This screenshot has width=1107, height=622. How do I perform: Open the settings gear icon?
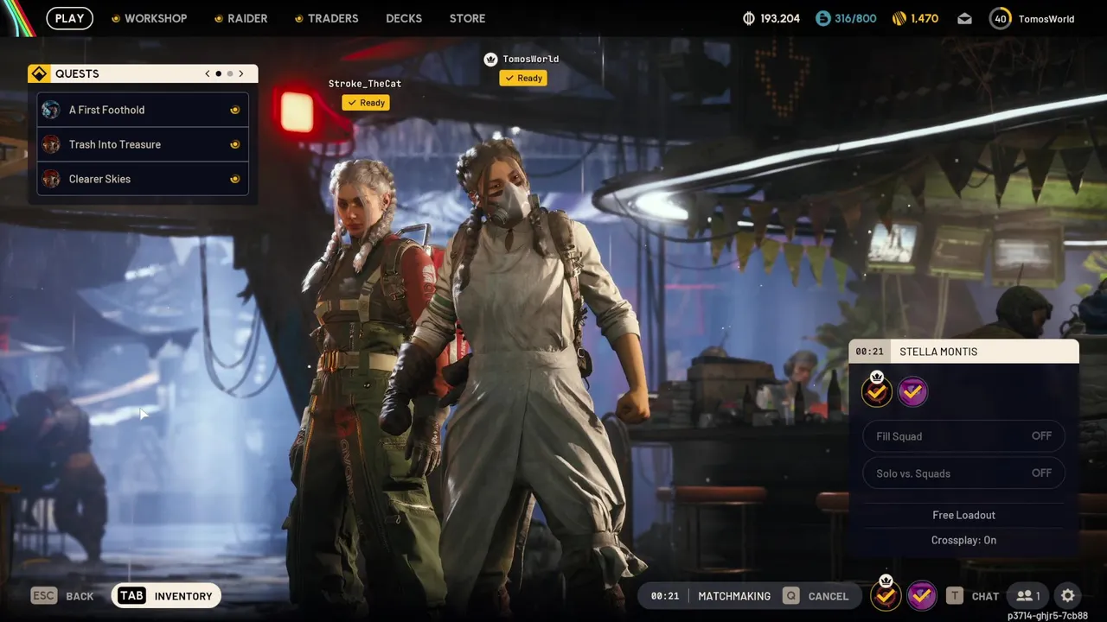click(1068, 596)
